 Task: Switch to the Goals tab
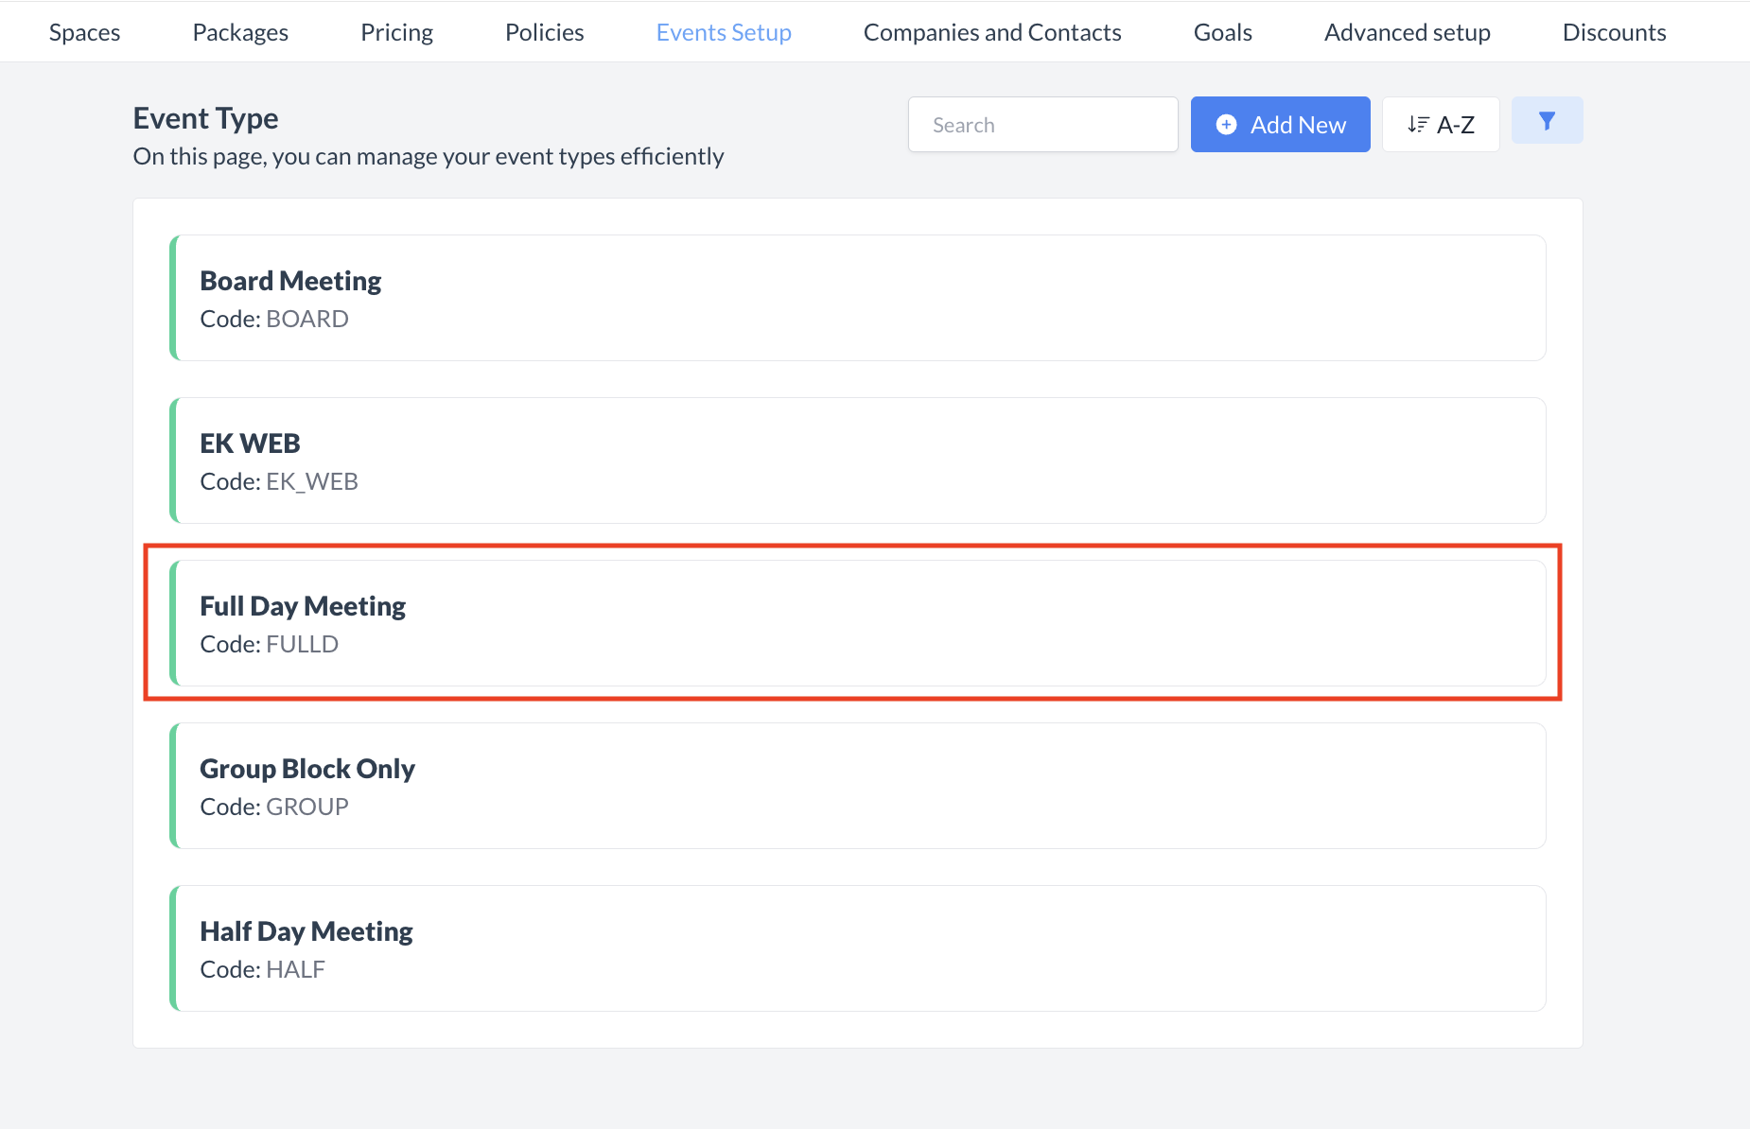[1222, 32]
